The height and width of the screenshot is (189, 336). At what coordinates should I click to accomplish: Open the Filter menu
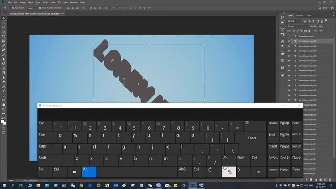pos(53,2)
